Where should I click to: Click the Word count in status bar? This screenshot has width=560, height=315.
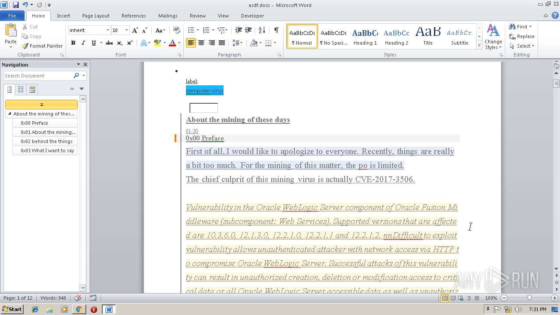pyautogui.click(x=53, y=298)
